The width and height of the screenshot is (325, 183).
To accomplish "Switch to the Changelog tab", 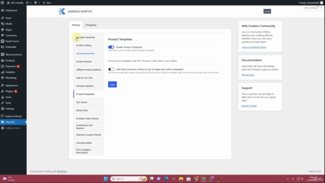I will click(x=91, y=25).
